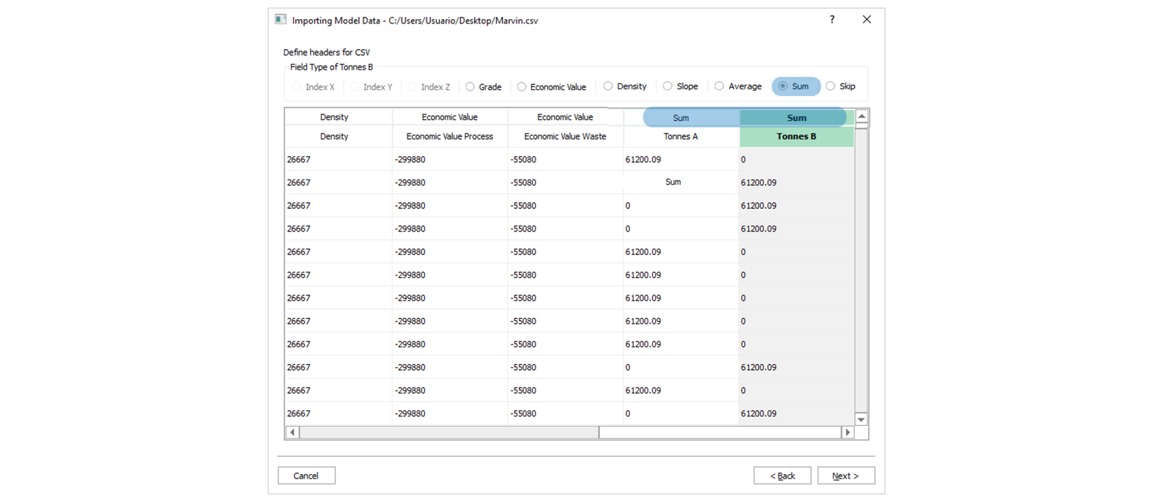Click the Economic Value Process column header
The height and width of the screenshot is (502, 1154).
point(449,136)
